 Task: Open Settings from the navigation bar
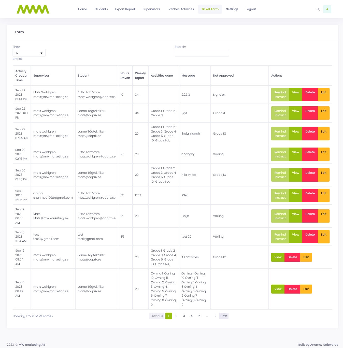232,9
